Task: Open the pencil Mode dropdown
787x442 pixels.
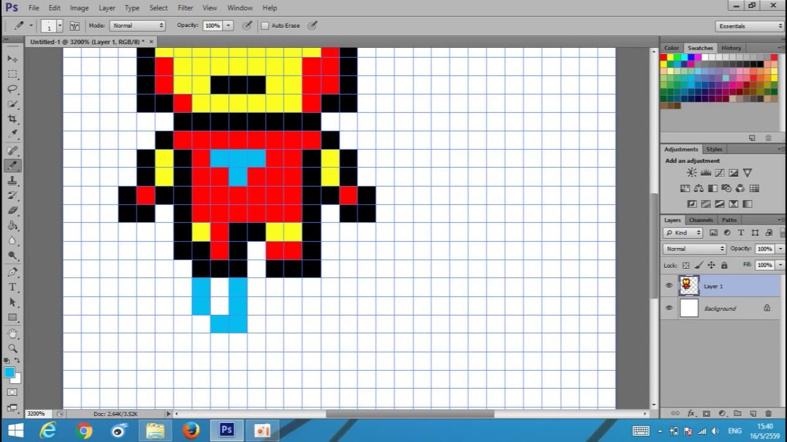Action: [138, 26]
